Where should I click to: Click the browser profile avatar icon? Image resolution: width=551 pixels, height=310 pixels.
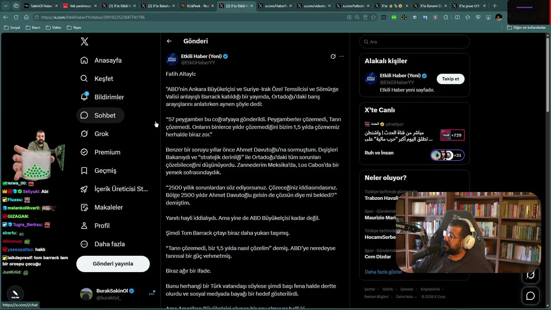498,17
